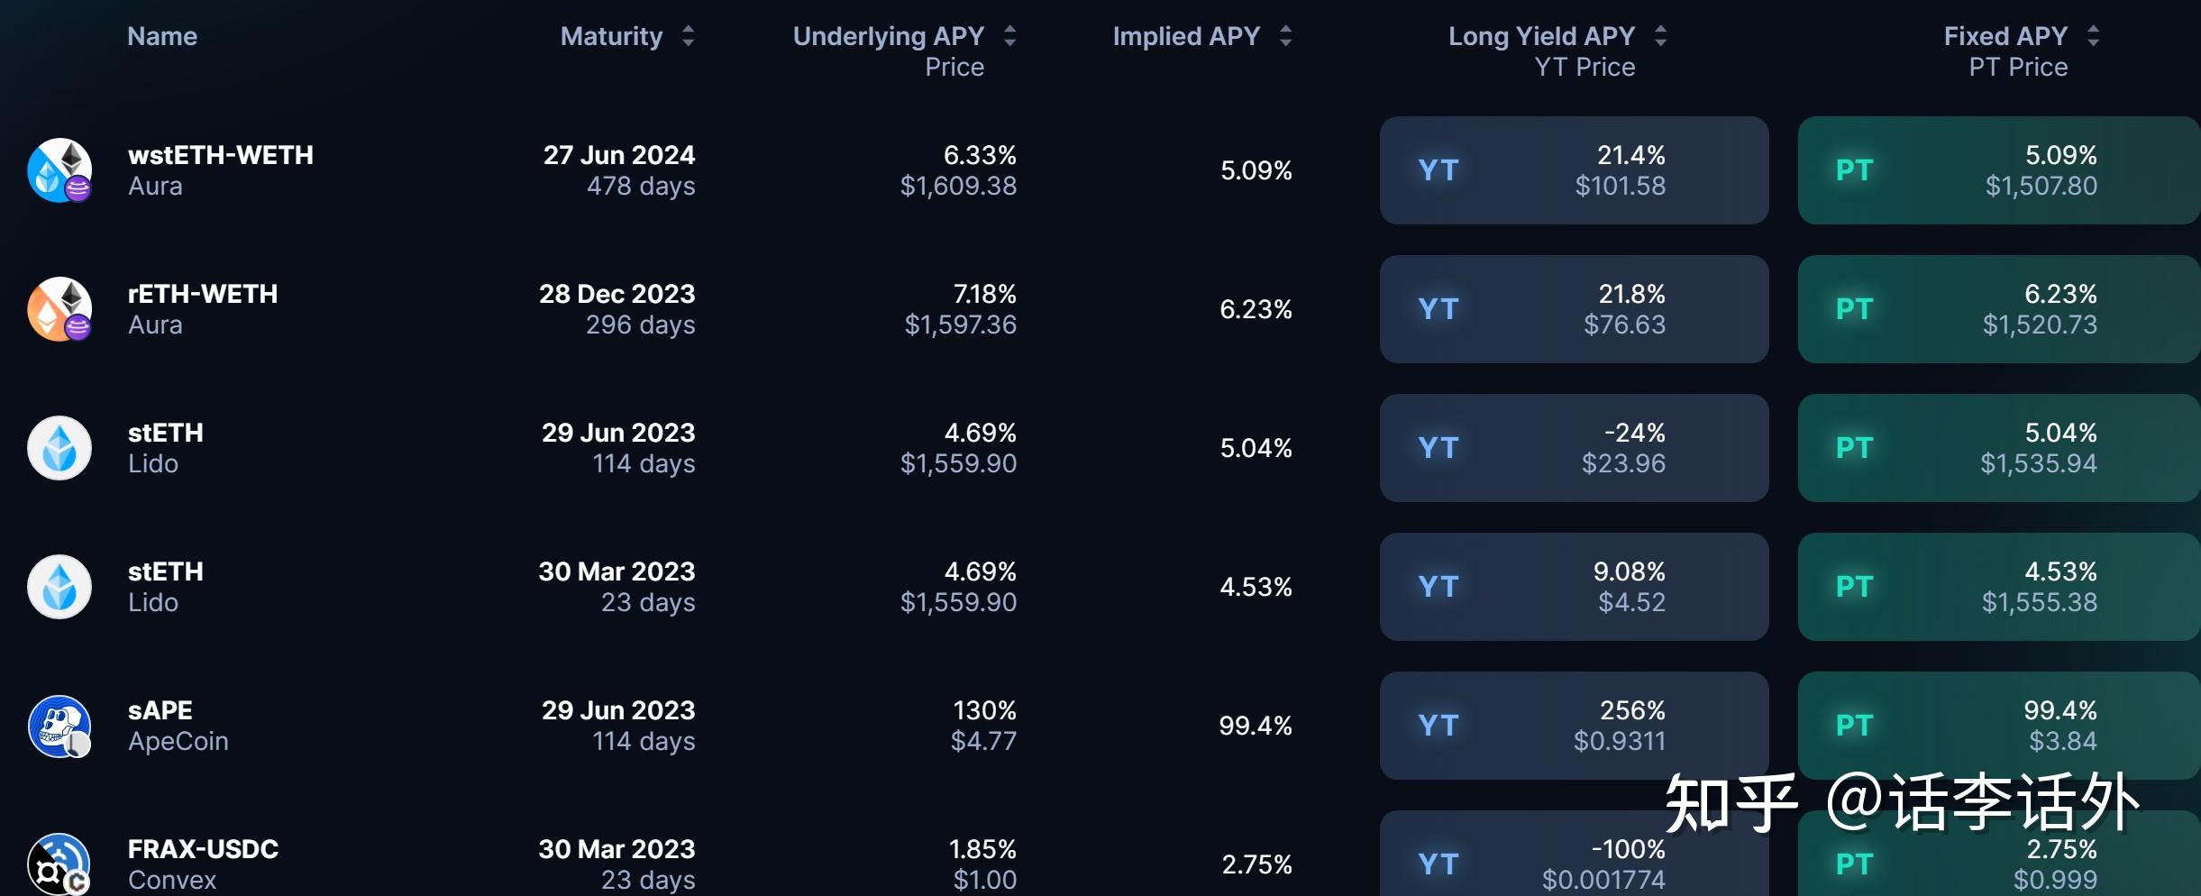Click the rETH-WETH Aura token icon
Viewport: 2201px width, 896px height.
point(59,308)
